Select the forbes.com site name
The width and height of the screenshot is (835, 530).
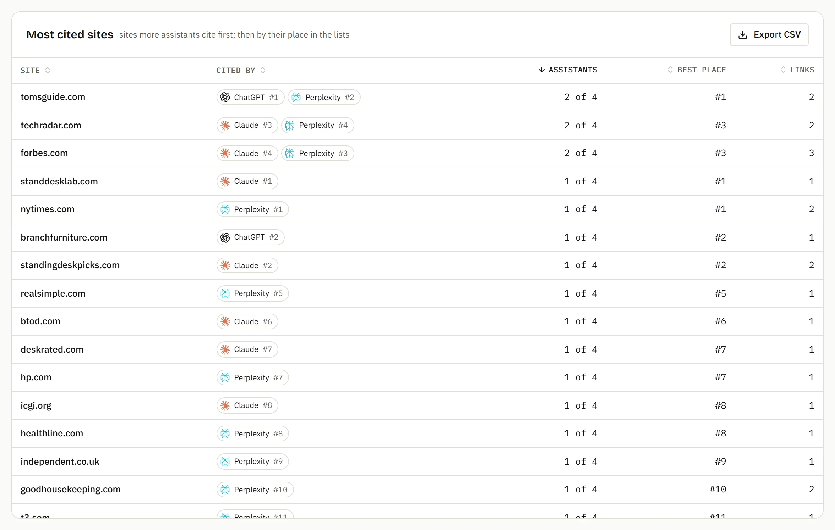tap(44, 153)
